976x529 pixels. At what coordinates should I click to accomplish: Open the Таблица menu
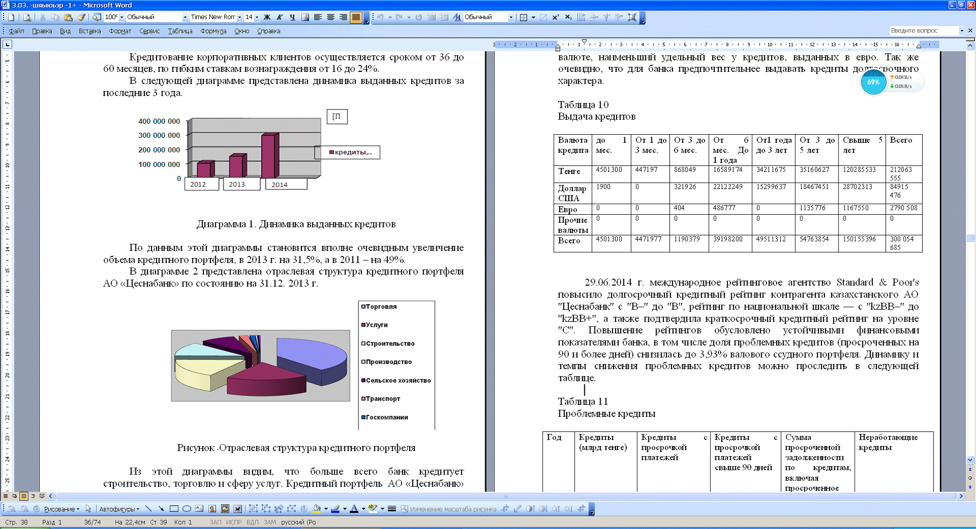180,31
